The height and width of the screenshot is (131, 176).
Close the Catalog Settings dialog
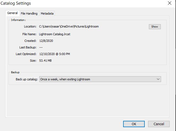point(170,3)
